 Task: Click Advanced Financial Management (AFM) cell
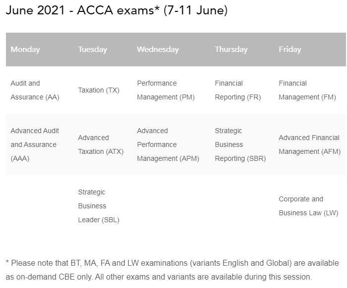pos(310,144)
